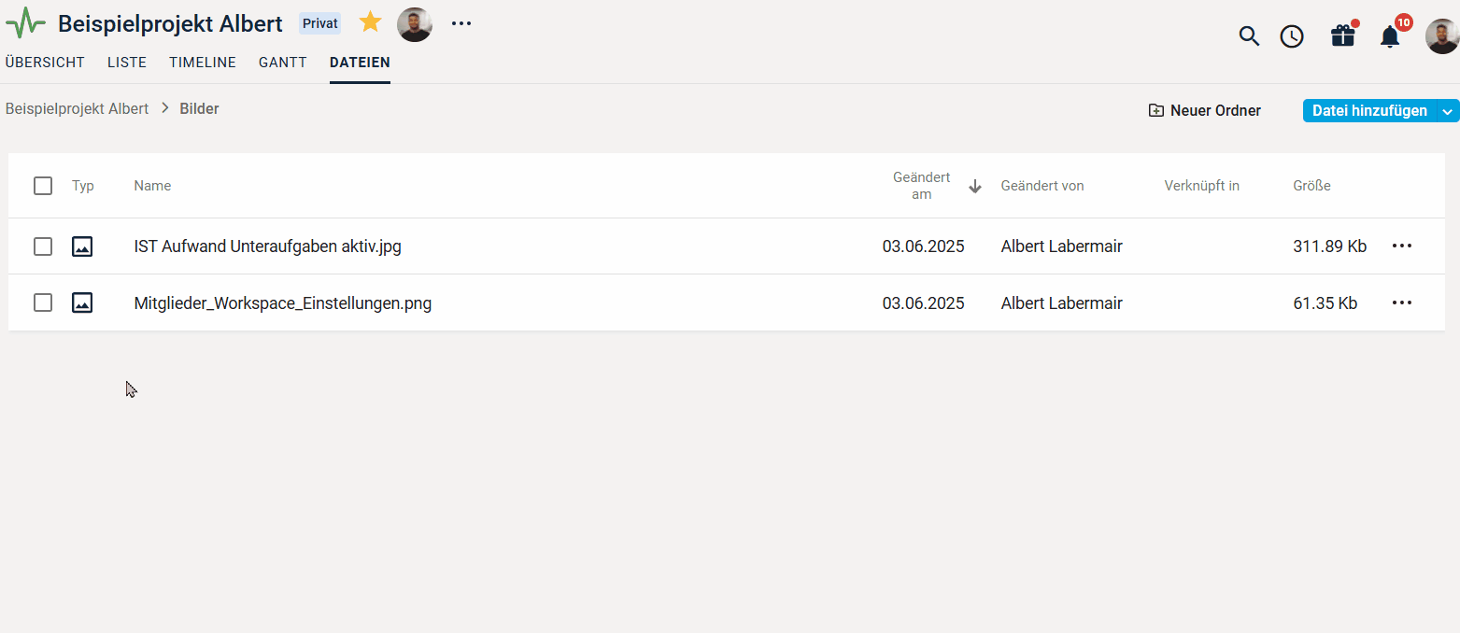Sort by the Geändert am arrow
This screenshot has width=1460, height=633.
point(975,186)
